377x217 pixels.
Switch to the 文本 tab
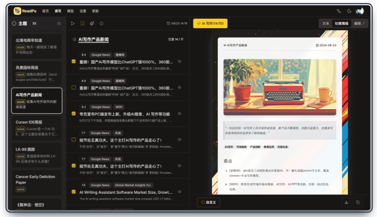[326, 24]
